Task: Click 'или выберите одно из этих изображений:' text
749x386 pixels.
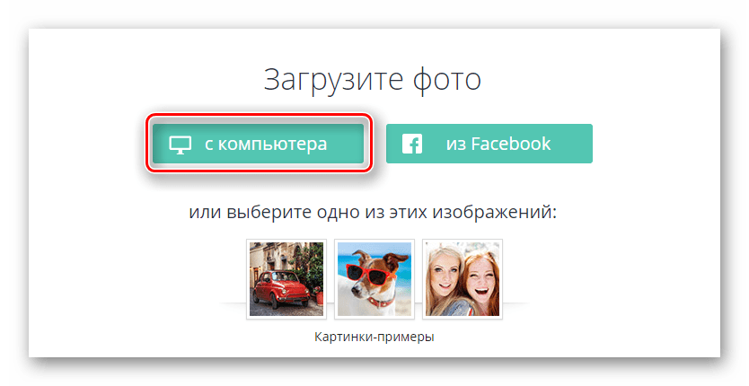Action: click(x=373, y=212)
